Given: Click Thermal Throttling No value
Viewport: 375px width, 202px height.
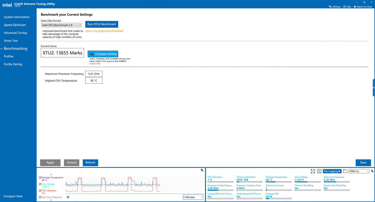Looking at the screenshot, I should click(x=297, y=188).
